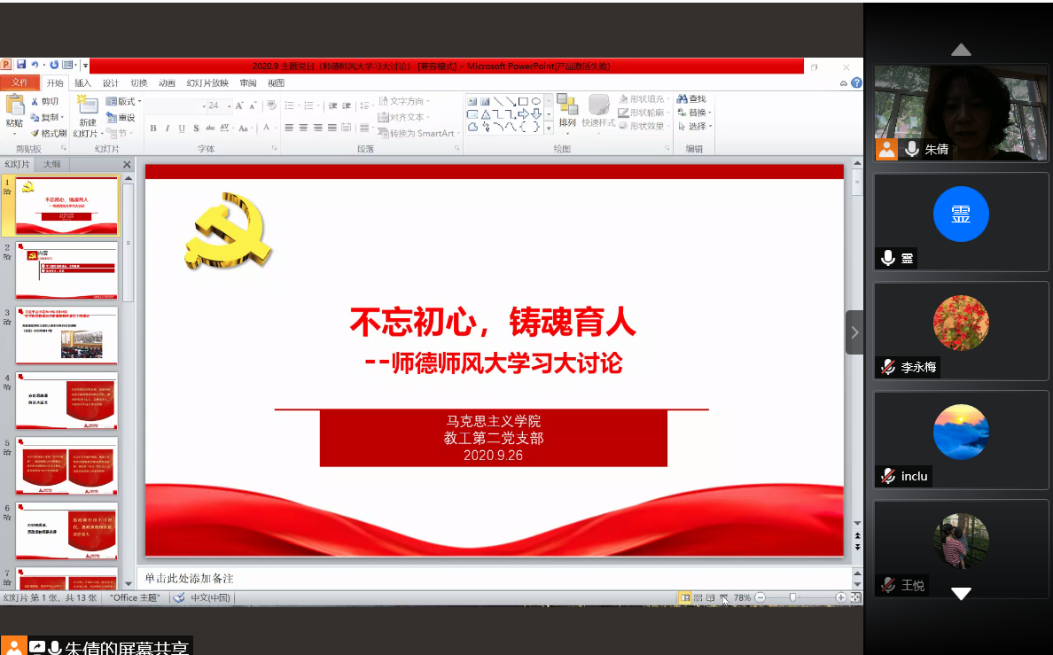Undo the last action
1053x655 pixels.
(35, 65)
